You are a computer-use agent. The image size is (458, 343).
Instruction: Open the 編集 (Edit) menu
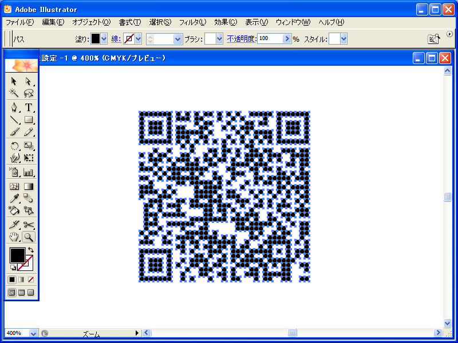[53, 22]
